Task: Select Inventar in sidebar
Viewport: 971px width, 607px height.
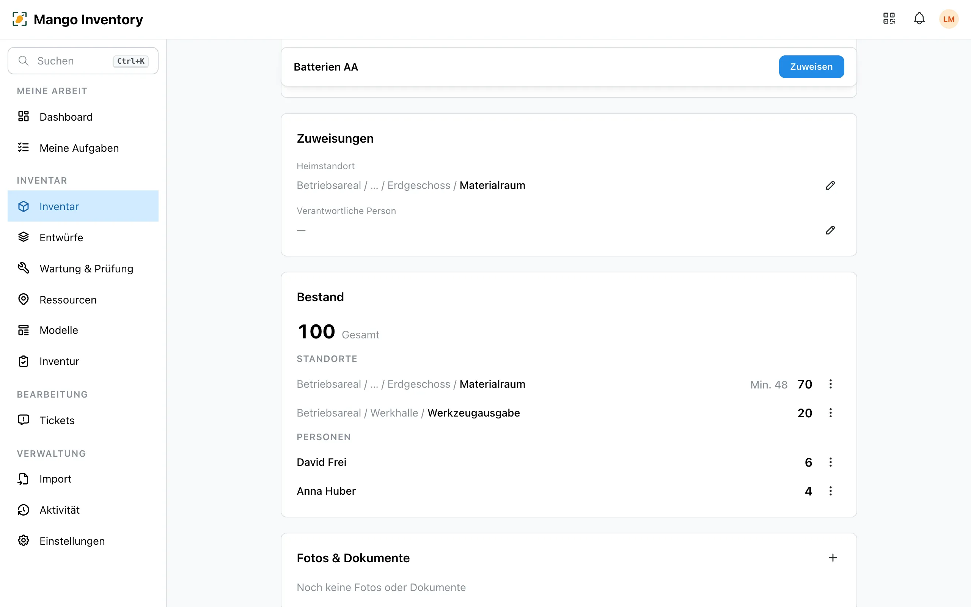Action: (x=83, y=206)
